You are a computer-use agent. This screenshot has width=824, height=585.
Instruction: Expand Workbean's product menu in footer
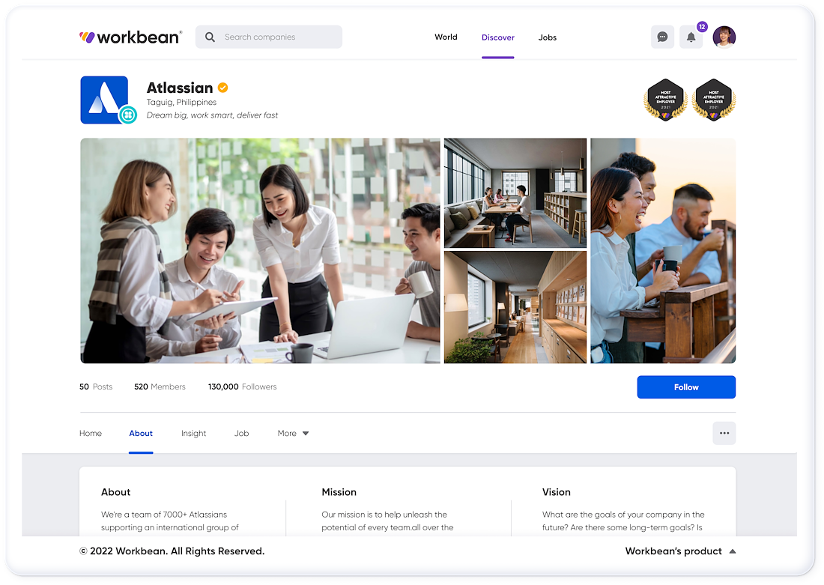(x=680, y=551)
